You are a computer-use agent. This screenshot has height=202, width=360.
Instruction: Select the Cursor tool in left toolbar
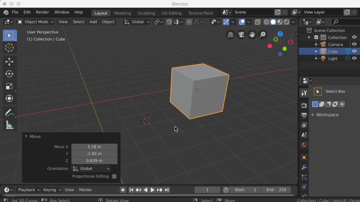pyautogui.click(x=9, y=48)
